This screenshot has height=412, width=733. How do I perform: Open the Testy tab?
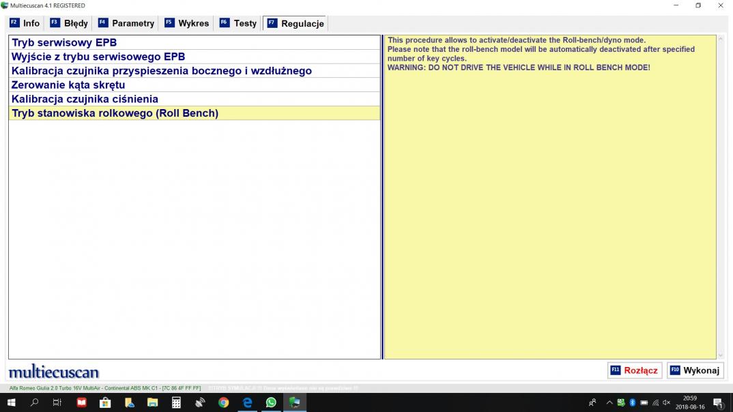point(238,23)
